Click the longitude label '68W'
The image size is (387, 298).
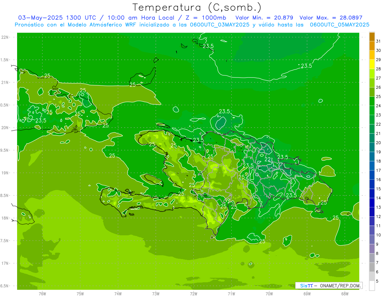(x=345, y=294)
